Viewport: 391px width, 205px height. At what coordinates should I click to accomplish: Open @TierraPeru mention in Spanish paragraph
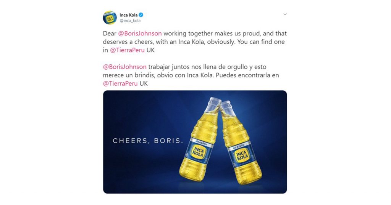120,83
